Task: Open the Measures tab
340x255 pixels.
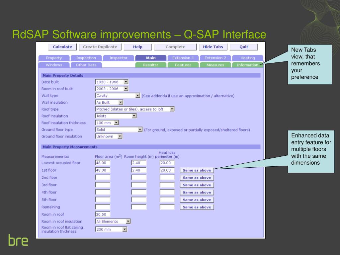Action: (215, 65)
